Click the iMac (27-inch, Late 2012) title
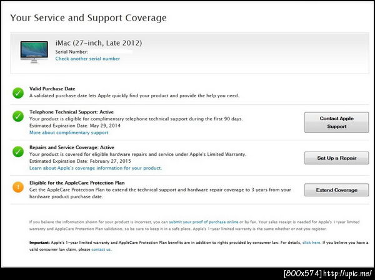Viewport: 375px width, 280px height. click(99, 43)
